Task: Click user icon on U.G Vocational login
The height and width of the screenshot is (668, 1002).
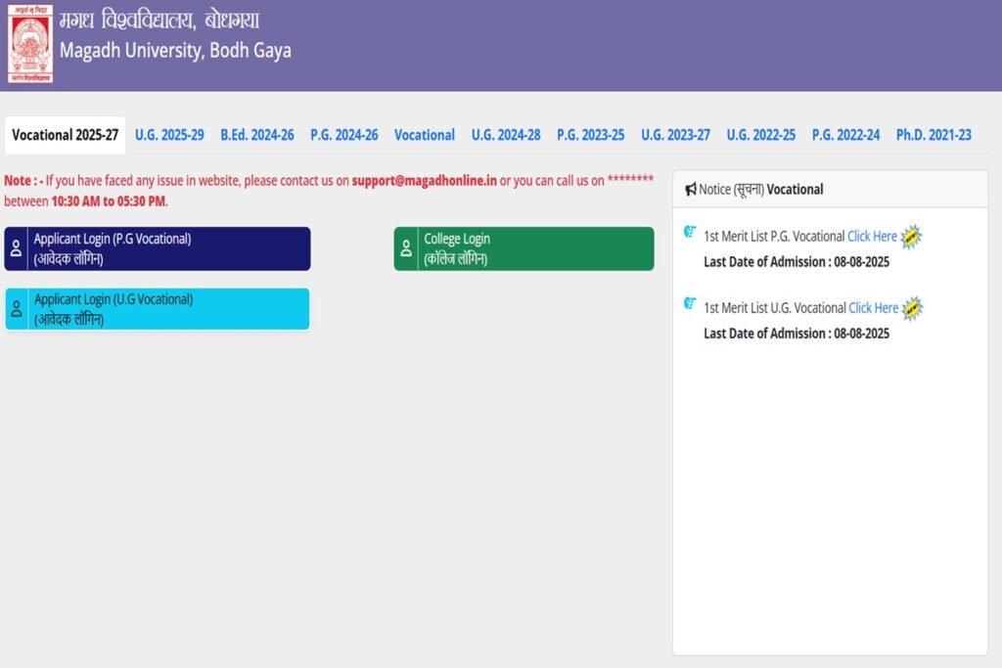Action: pyautogui.click(x=17, y=309)
